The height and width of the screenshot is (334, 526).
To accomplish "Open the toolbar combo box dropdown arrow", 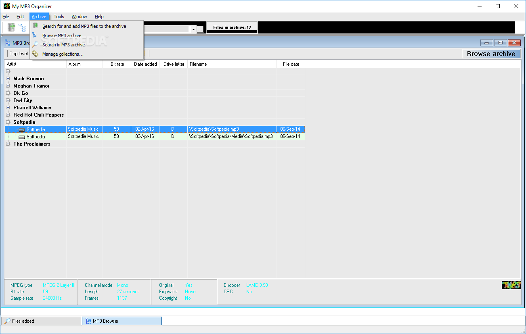I will [193, 29].
